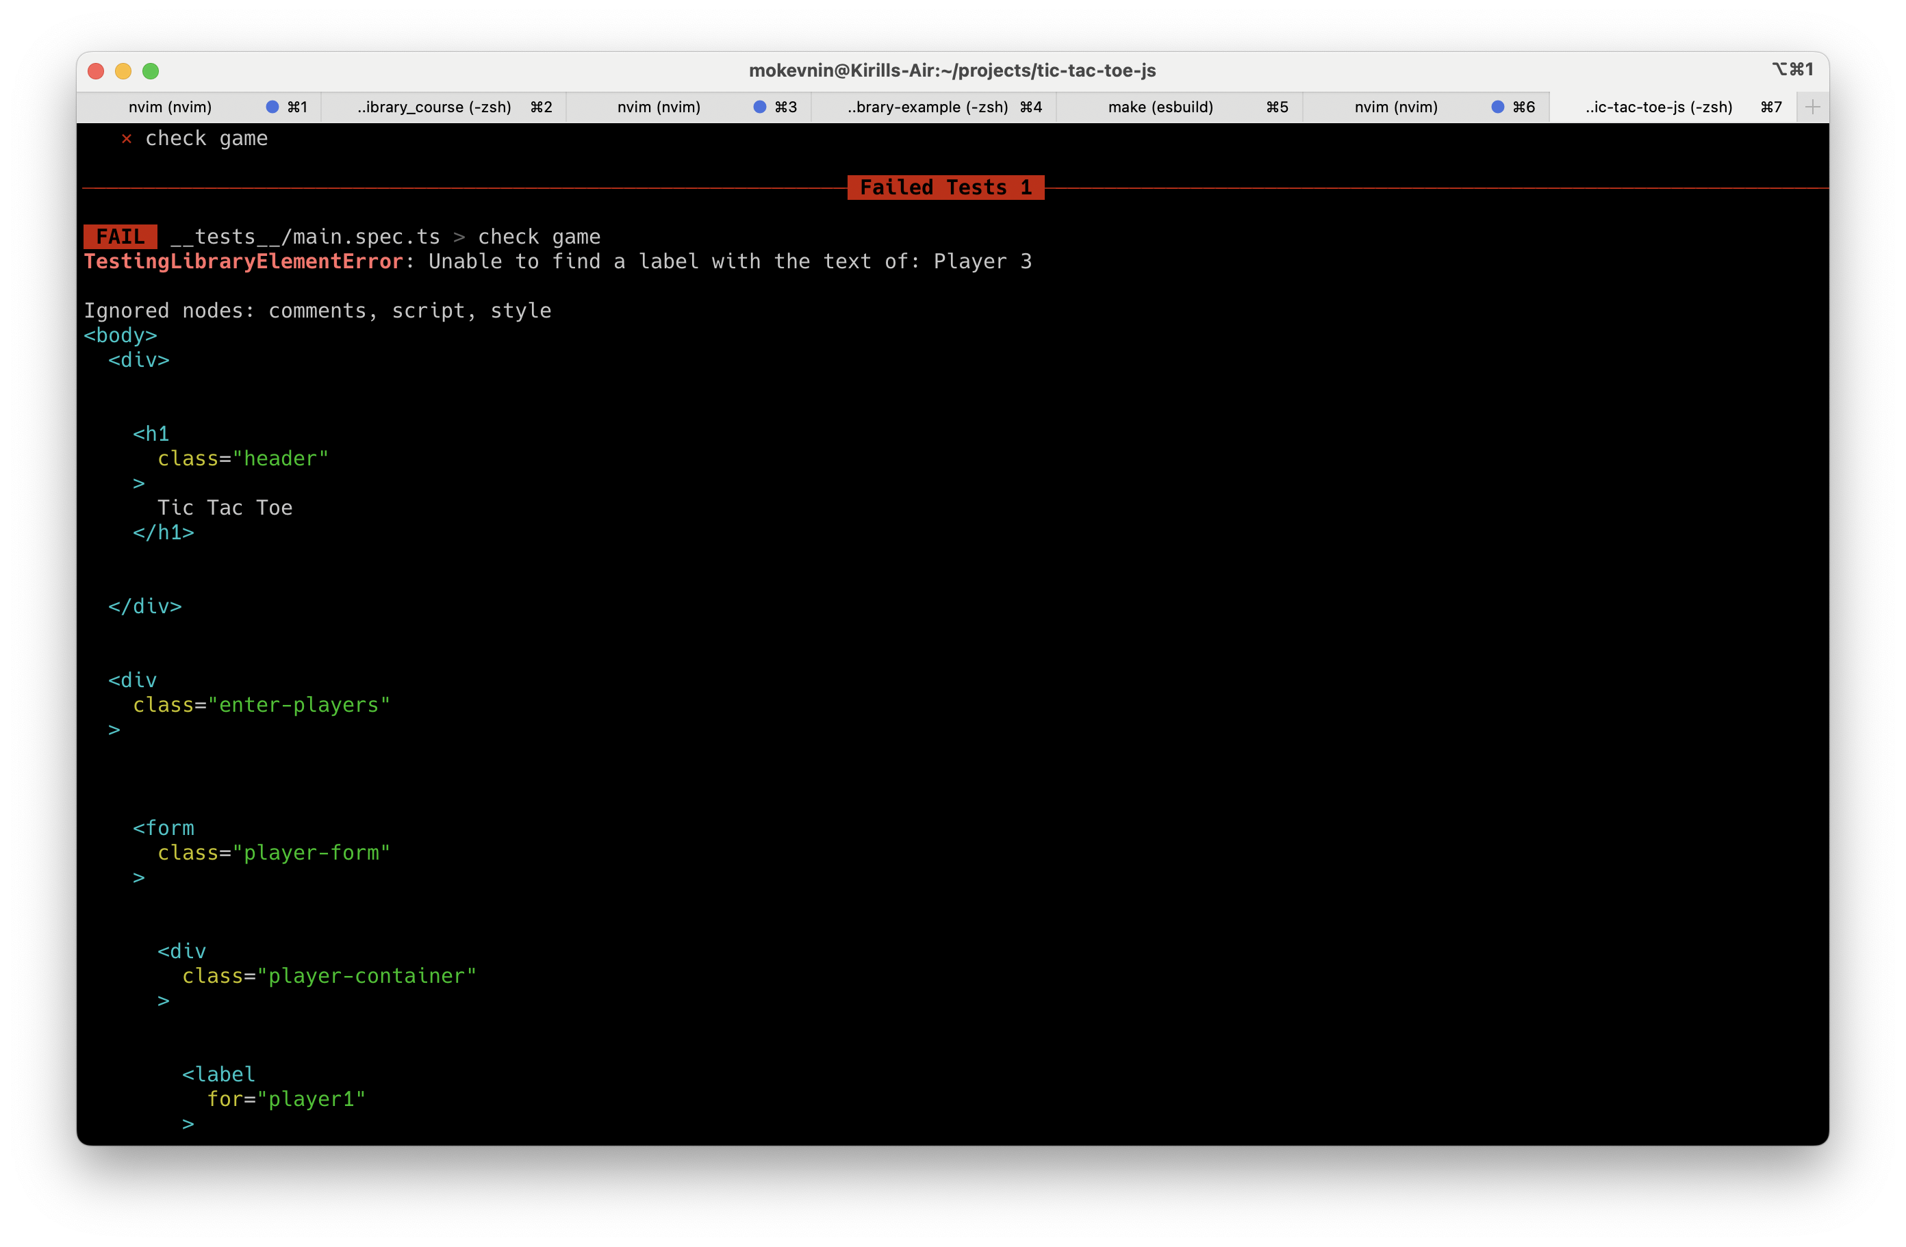This screenshot has width=1906, height=1247.
Task: Click the green fullscreen window button
Action: [151, 71]
